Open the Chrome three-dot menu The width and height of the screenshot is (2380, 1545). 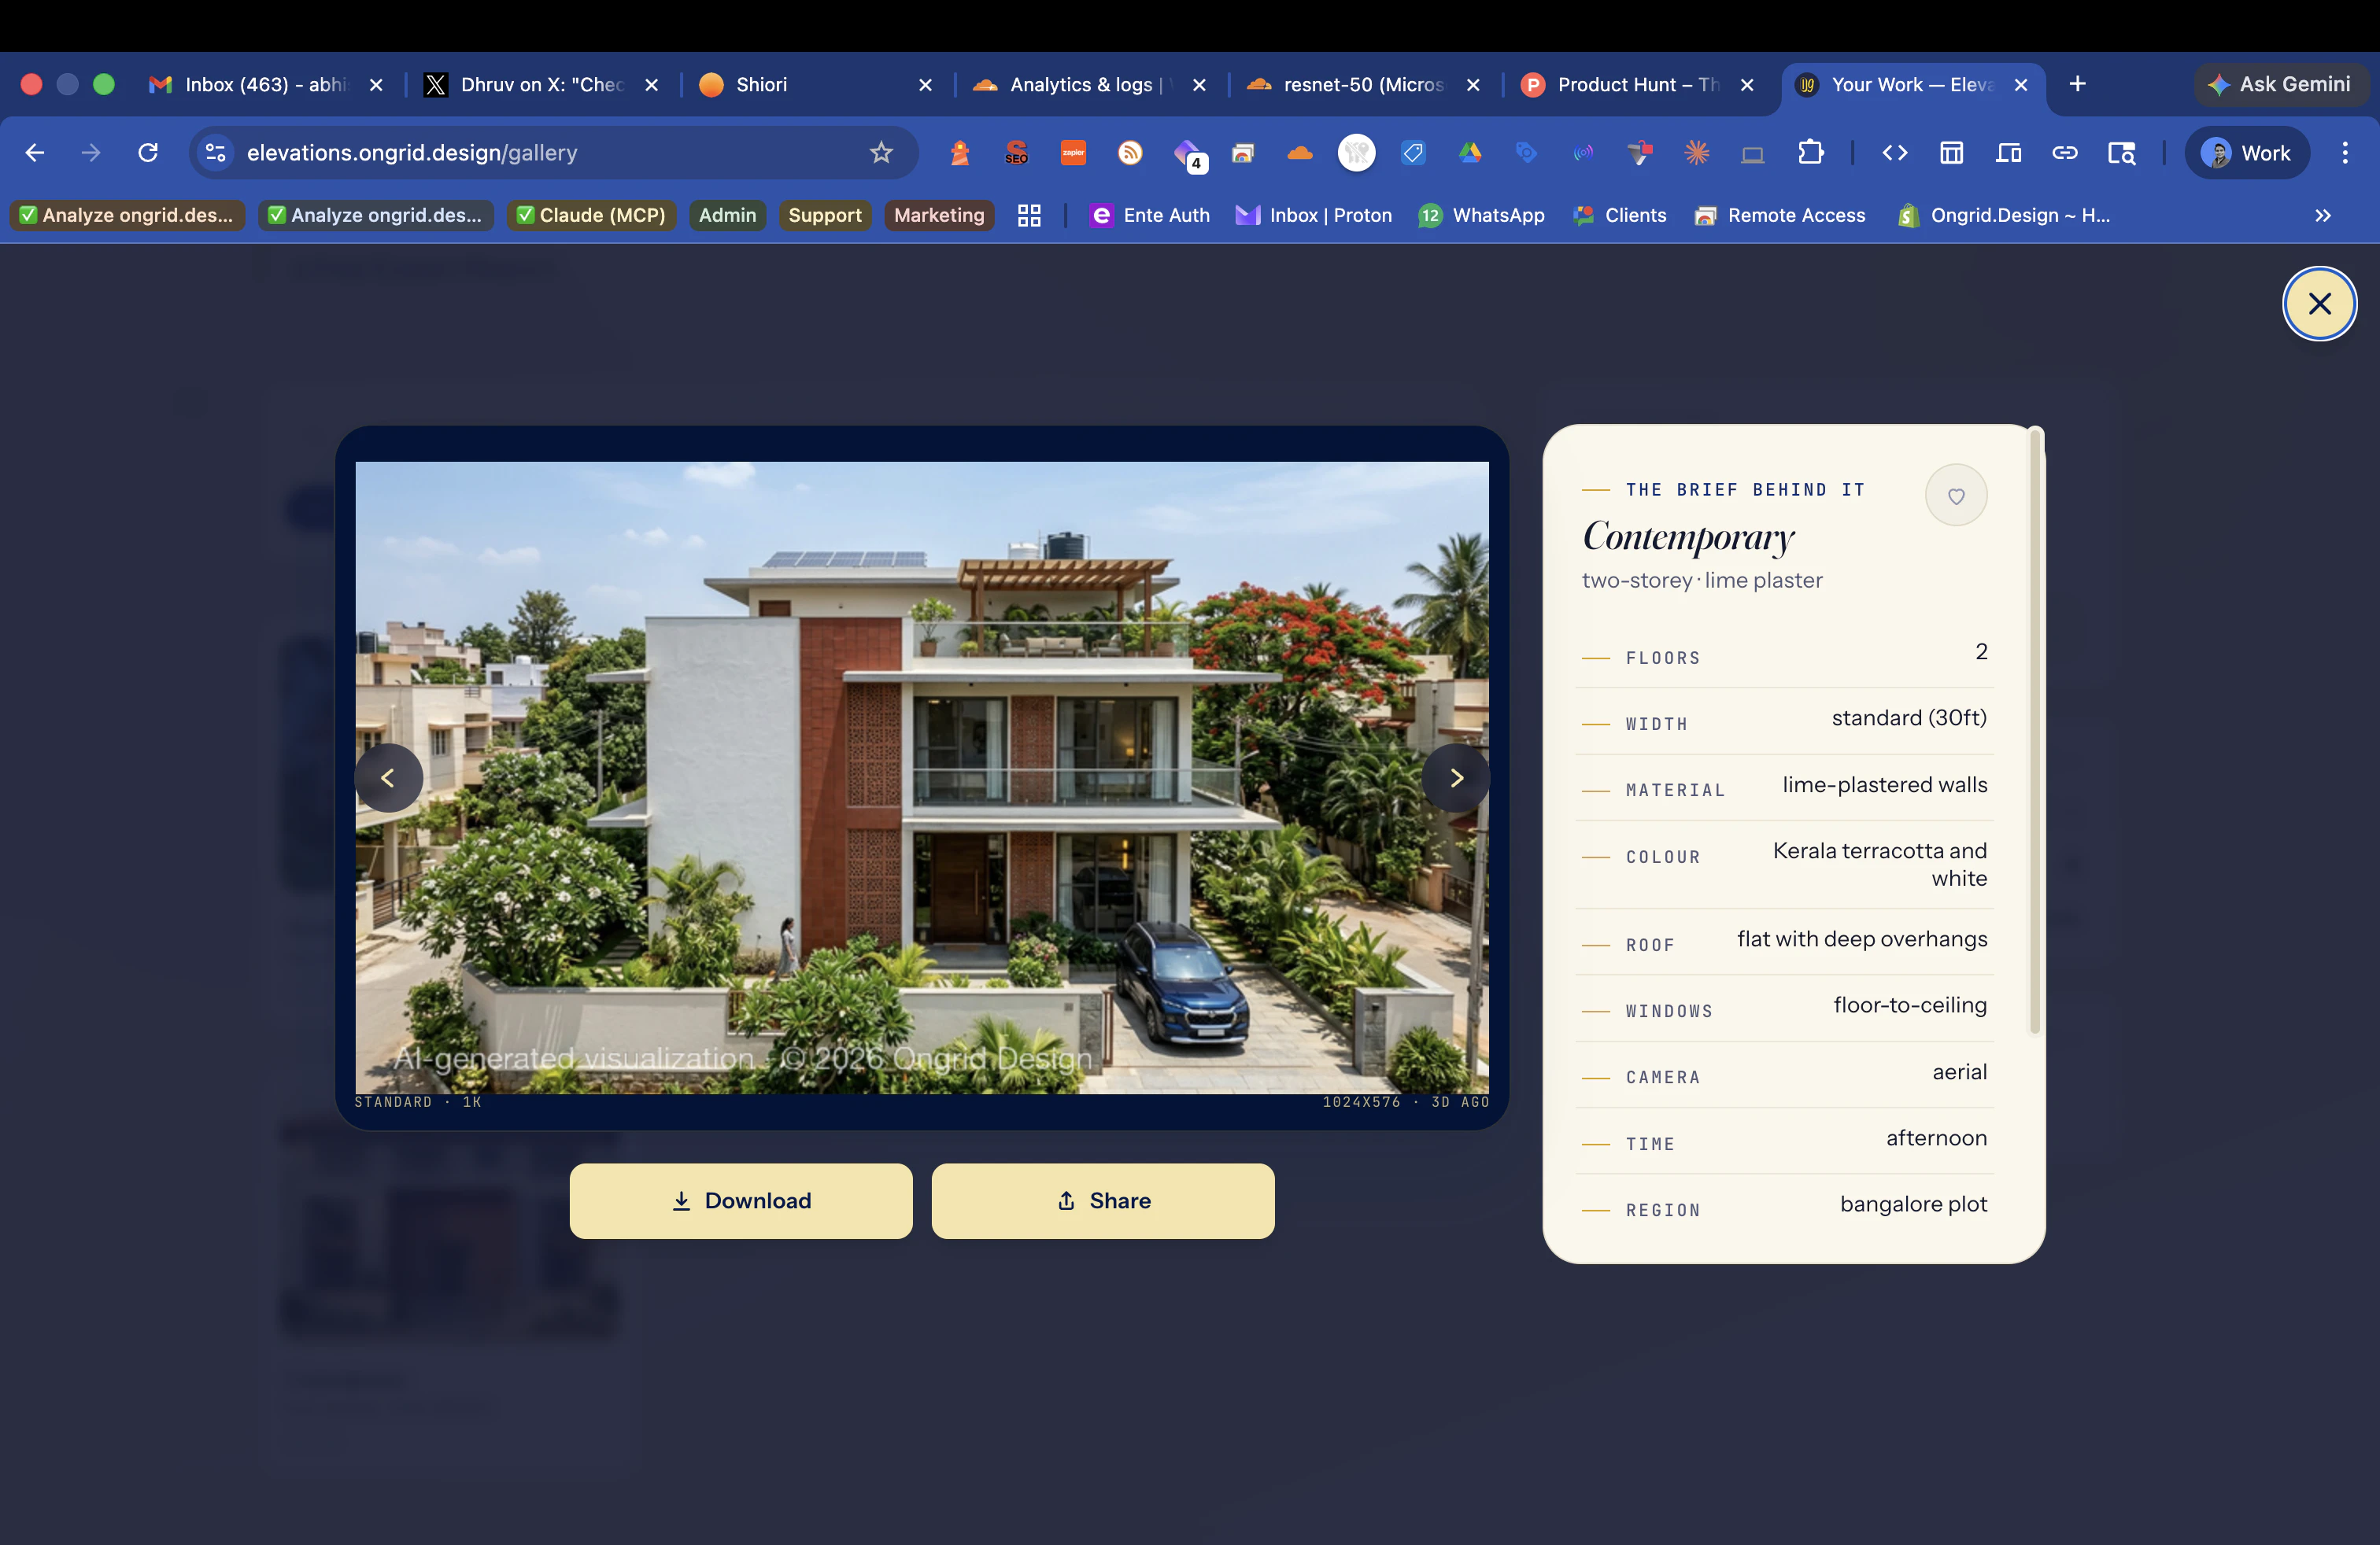(2344, 153)
